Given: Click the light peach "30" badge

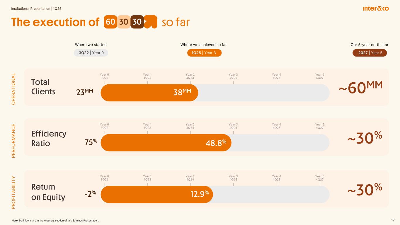Looking at the screenshot, I should 124,22.
